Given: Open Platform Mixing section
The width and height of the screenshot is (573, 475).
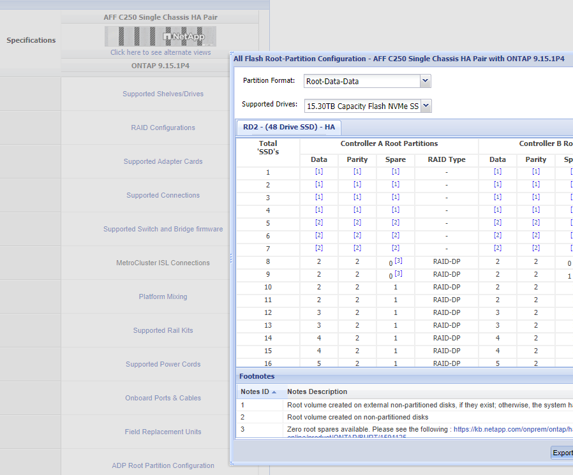Looking at the screenshot, I should pos(163,296).
